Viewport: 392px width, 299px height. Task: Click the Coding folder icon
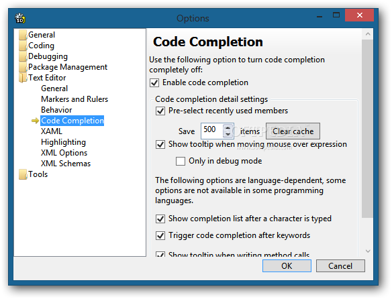pyautogui.click(x=23, y=46)
